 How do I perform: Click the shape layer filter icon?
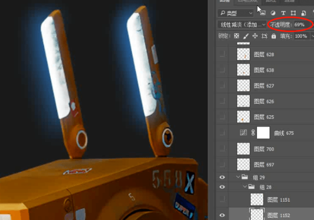pos(293,13)
